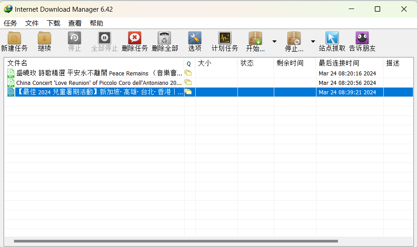Click the Internet Download Manager title bar logo
Screen dimensions: 417x247
[x=8, y=9]
